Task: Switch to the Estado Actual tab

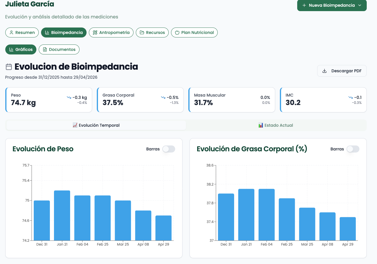Action: pyautogui.click(x=276, y=125)
